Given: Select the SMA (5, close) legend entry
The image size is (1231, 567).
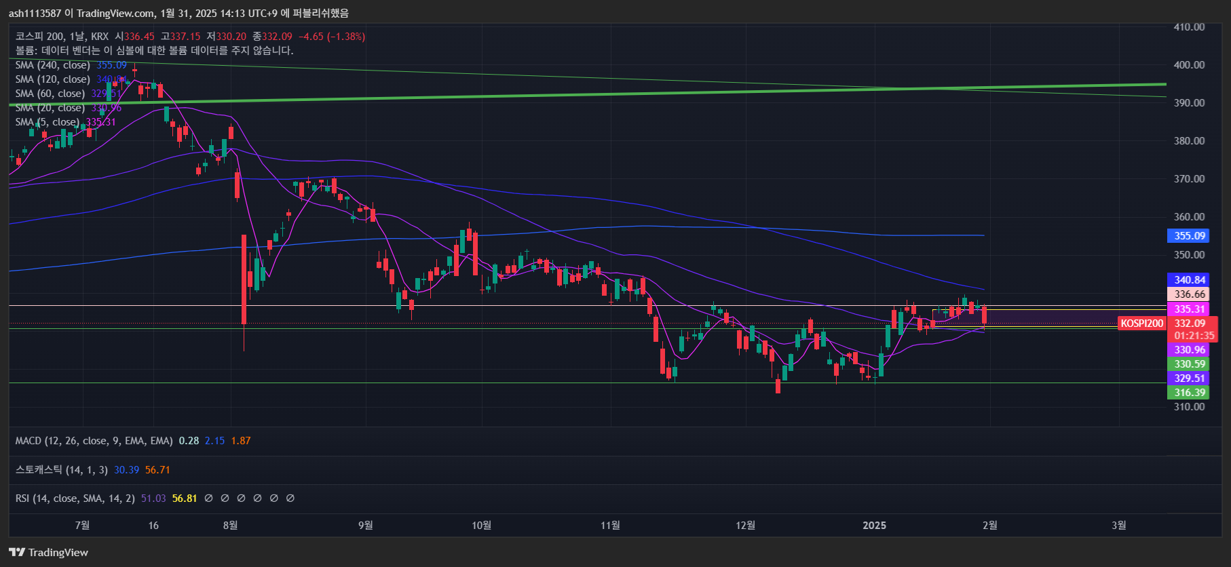Looking at the screenshot, I should point(47,122).
